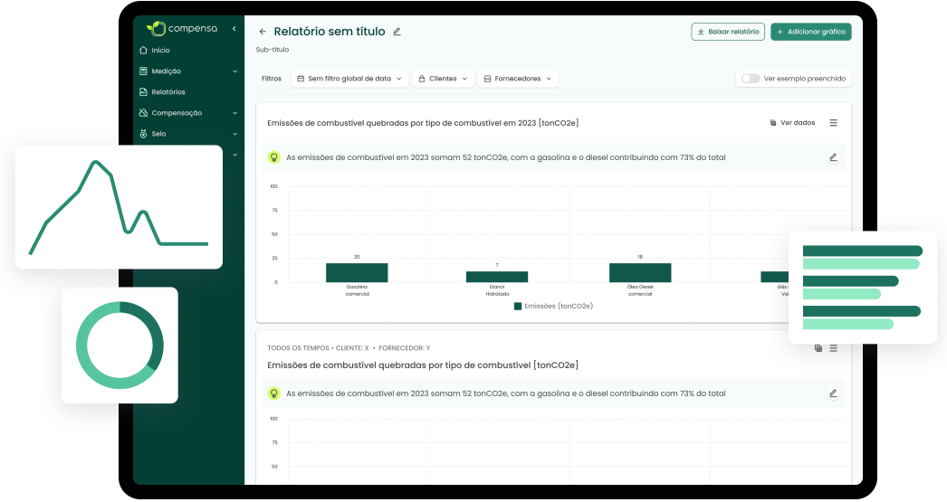Screen dimensions: 947x502
Task: Click the back arrow beside report title
Action: click(263, 32)
